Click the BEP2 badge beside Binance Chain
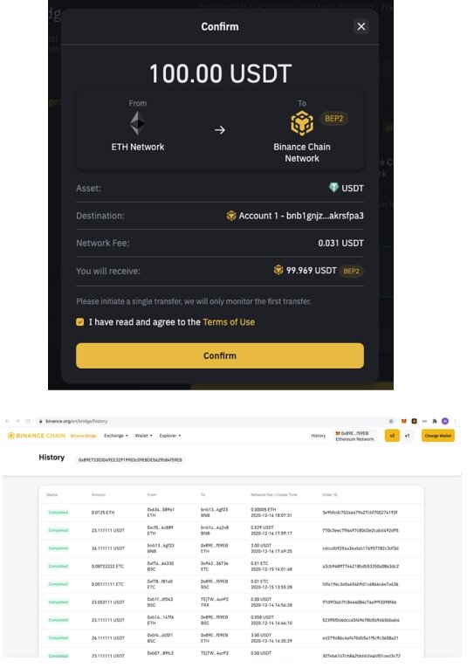The image size is (474, 668). [x=333, y=119]
